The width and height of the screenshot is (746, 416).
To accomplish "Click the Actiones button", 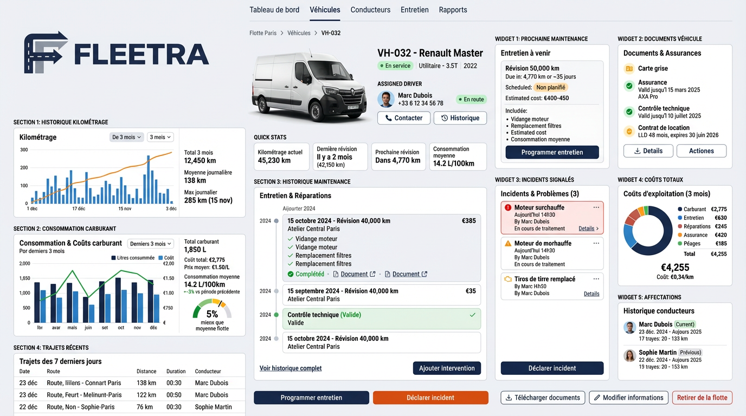I will 702,151.
